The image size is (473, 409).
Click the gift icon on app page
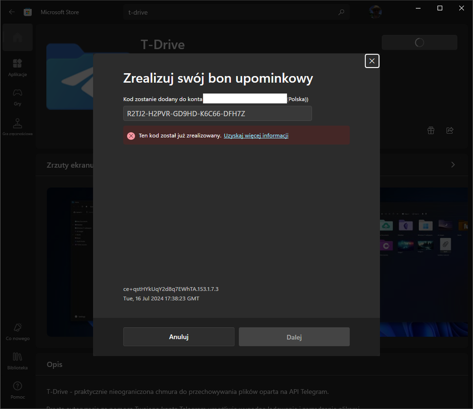click(431, 130)
